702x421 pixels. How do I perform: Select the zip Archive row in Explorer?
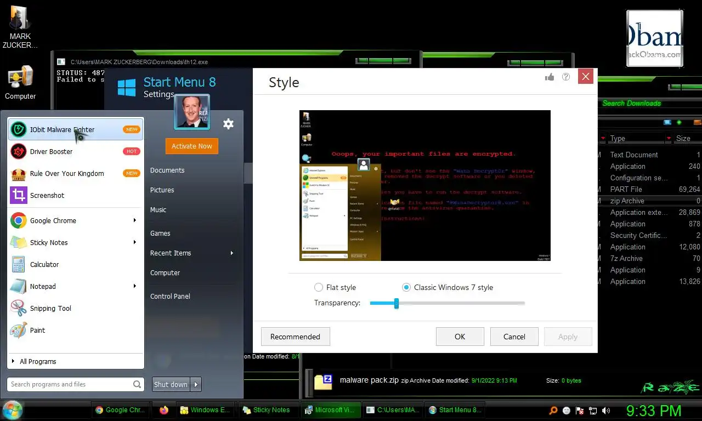tap(650, 201)
